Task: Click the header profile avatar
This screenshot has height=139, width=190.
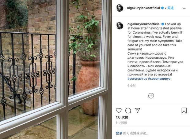Action: tap(120, 8)
